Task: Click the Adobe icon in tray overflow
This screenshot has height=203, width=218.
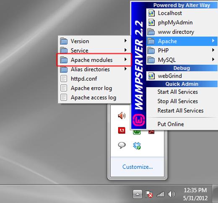Action: point(122,130)
